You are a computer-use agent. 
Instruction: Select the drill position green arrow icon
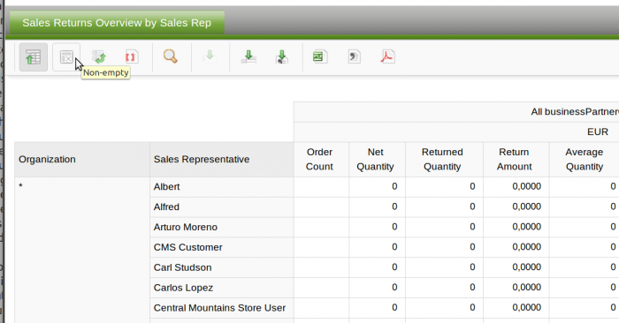click(248, 56)
